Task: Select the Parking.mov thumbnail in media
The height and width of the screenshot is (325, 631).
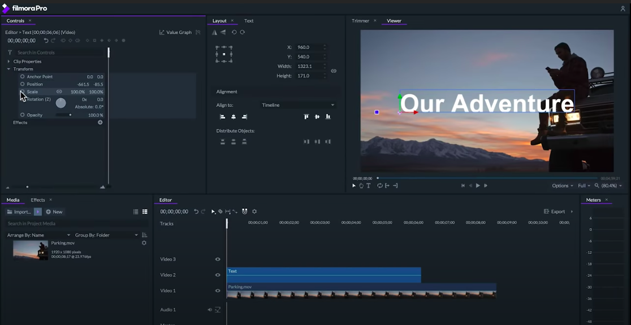Action: pyautogui.click(x=31, y=250)
